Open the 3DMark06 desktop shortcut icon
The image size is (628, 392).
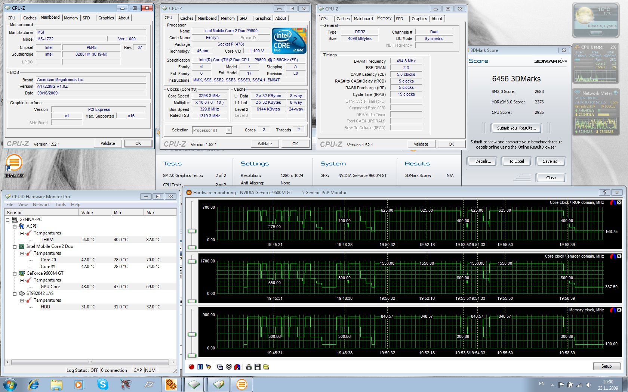14,166
